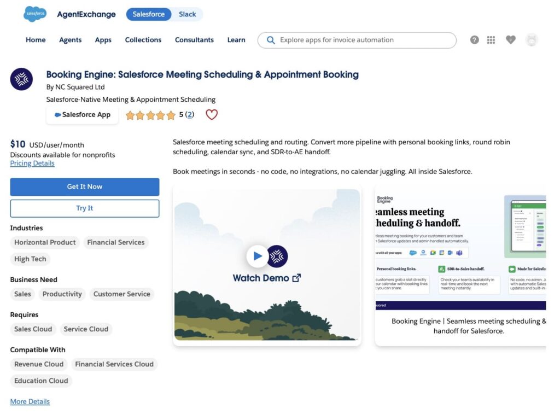The width and height of the screenshot is (560, 414).
Task: Play the Watch Demo video
Action: coord(257,256)
